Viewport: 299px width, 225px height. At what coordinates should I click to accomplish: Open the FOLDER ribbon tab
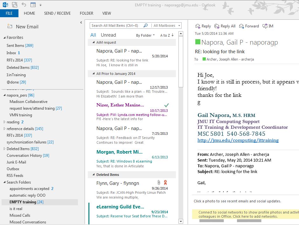(x=87, y=13)
